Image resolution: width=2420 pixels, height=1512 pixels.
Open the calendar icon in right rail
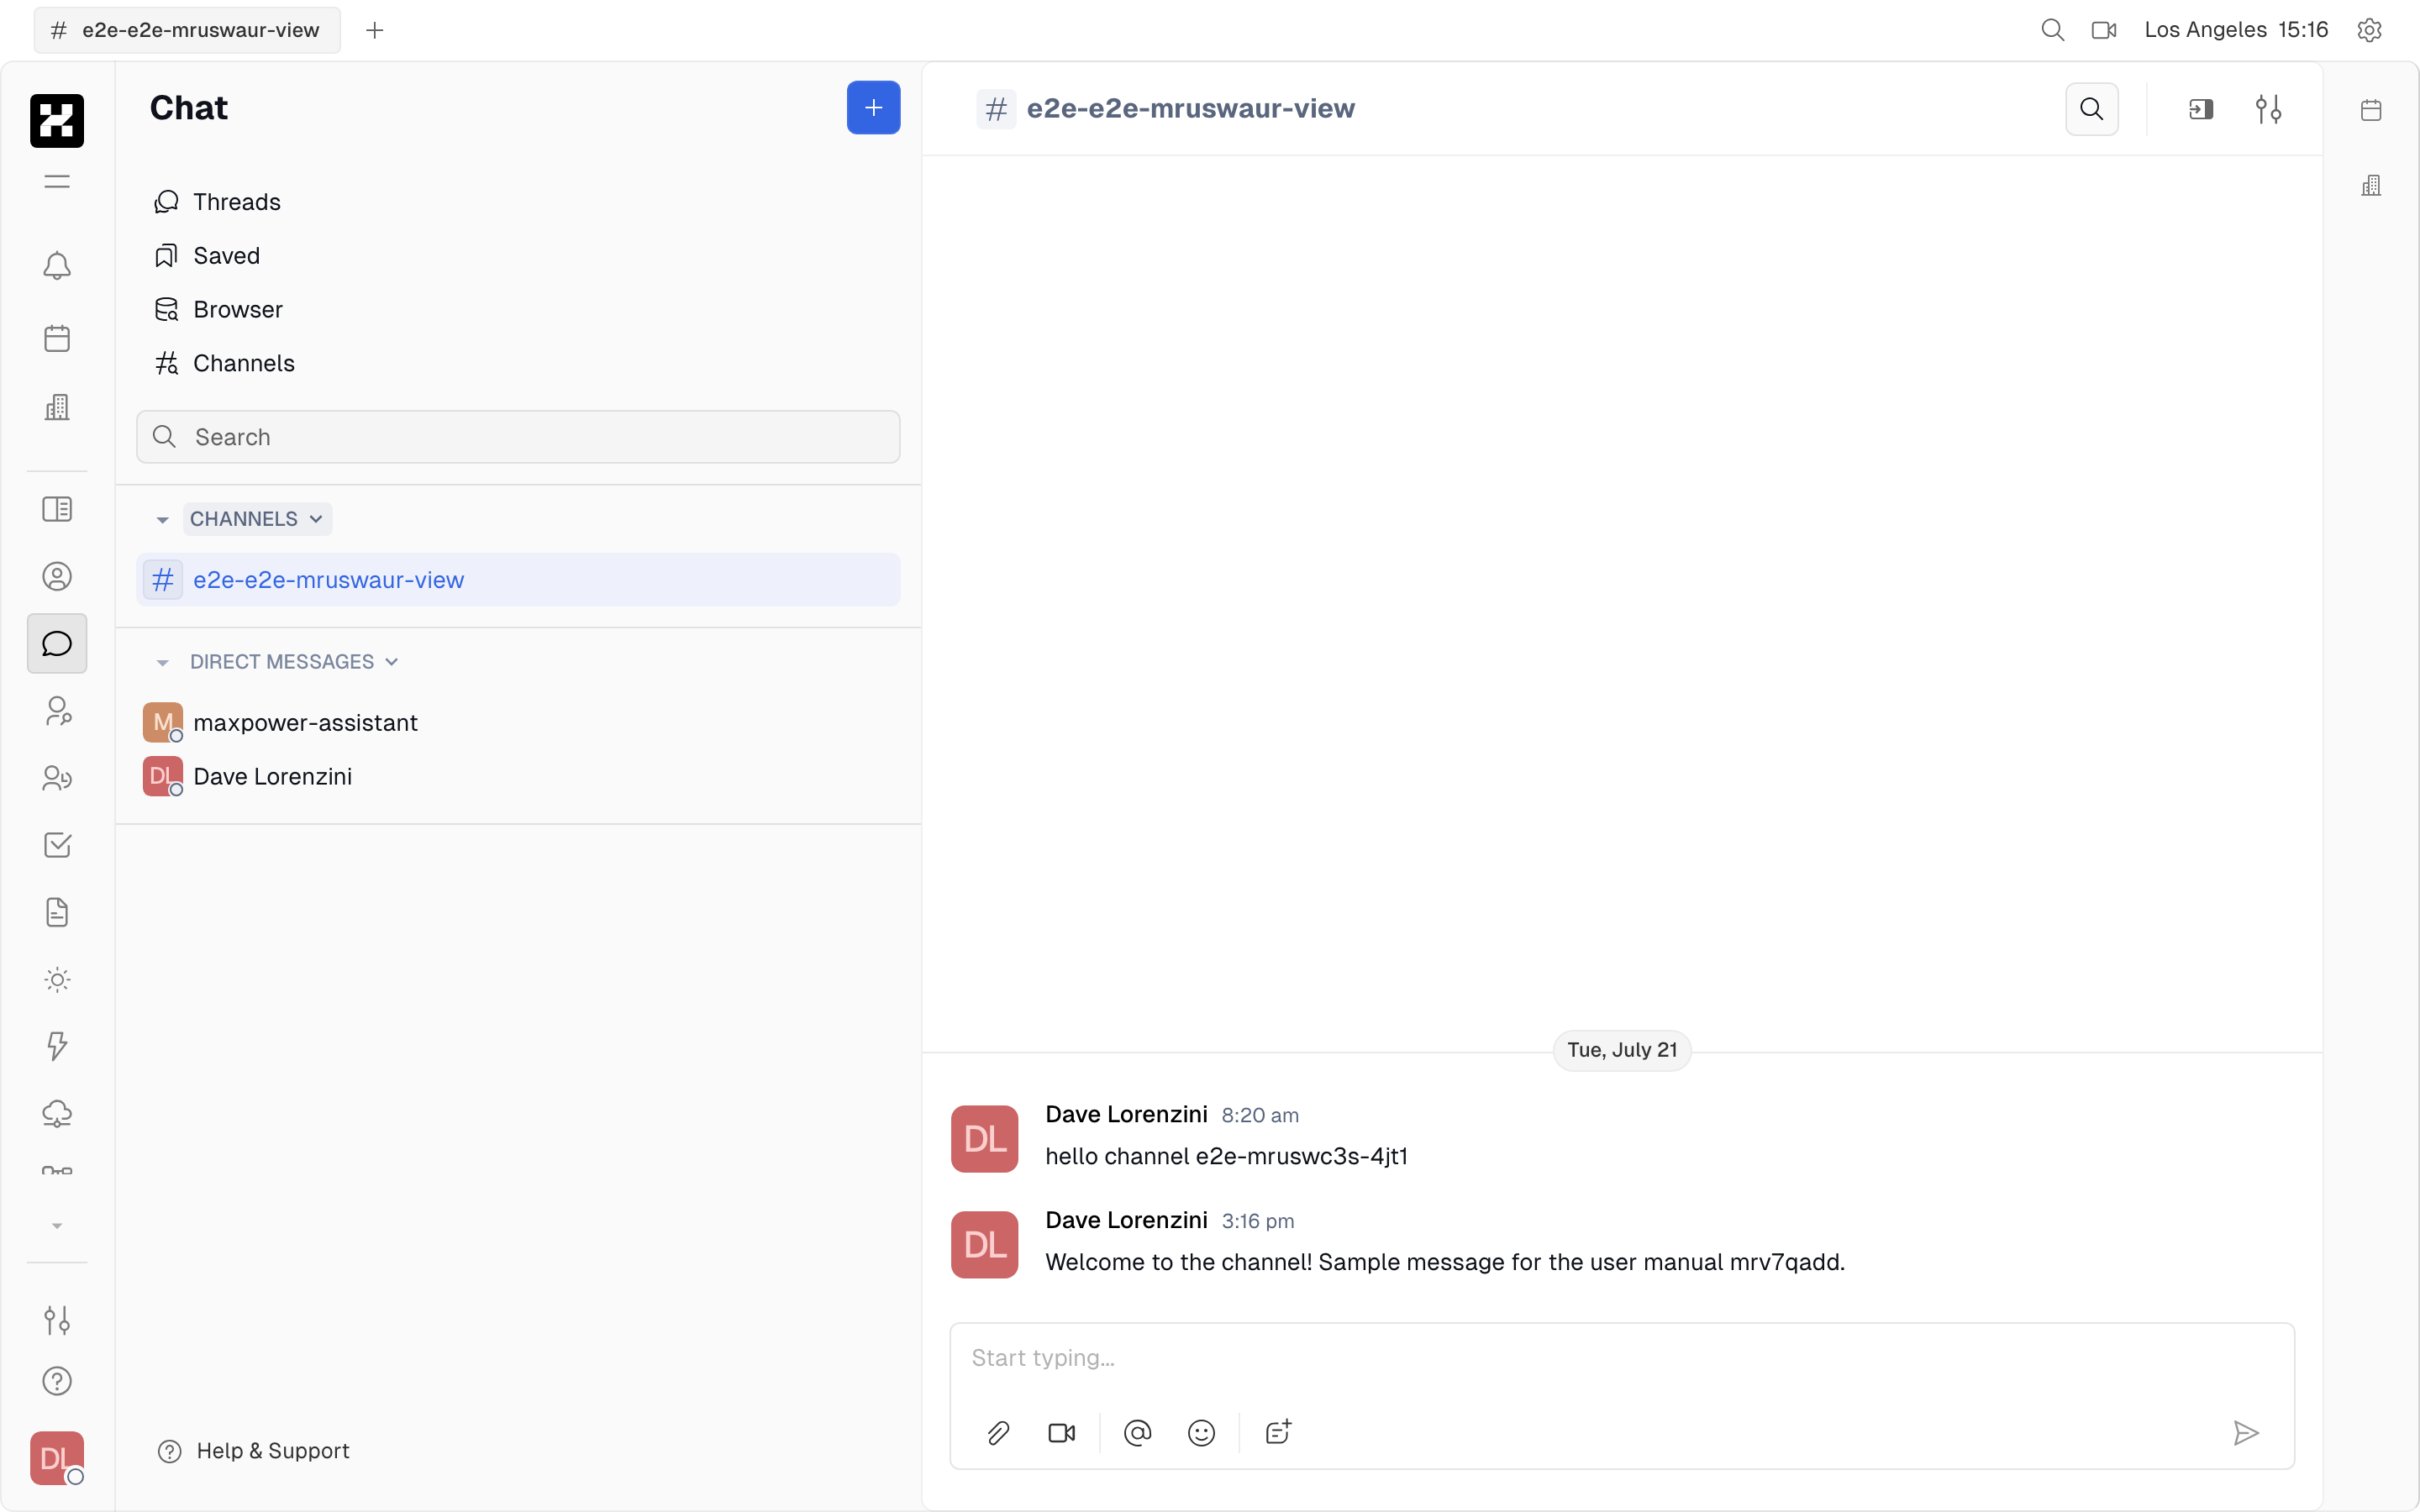(x=2371, y=110)
